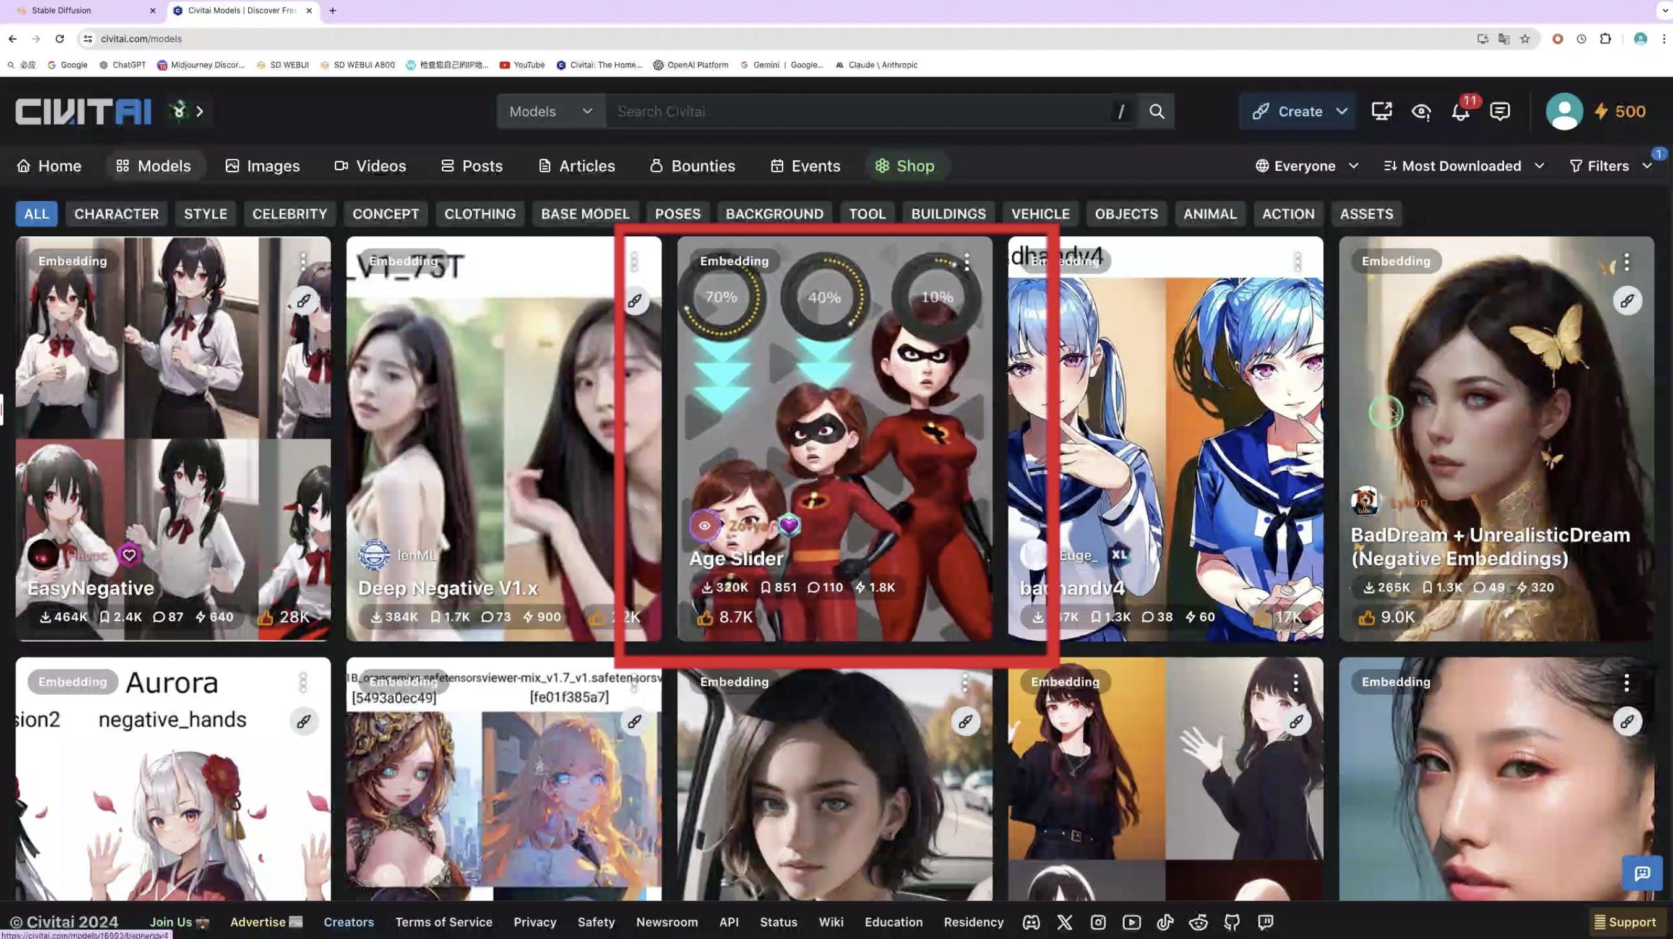Switch to the Videos tab
The width and height of the screenshot is (1673, 939).
tap(370, 166)
